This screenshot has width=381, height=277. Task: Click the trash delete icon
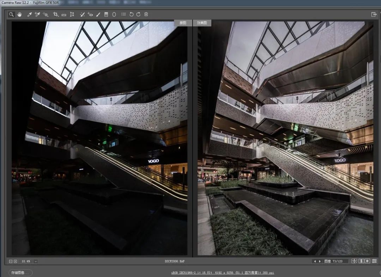pos(146,14)
